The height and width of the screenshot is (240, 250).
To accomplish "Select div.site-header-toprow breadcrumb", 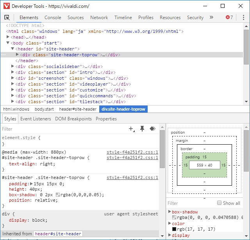I will click(x=123, y=109).
